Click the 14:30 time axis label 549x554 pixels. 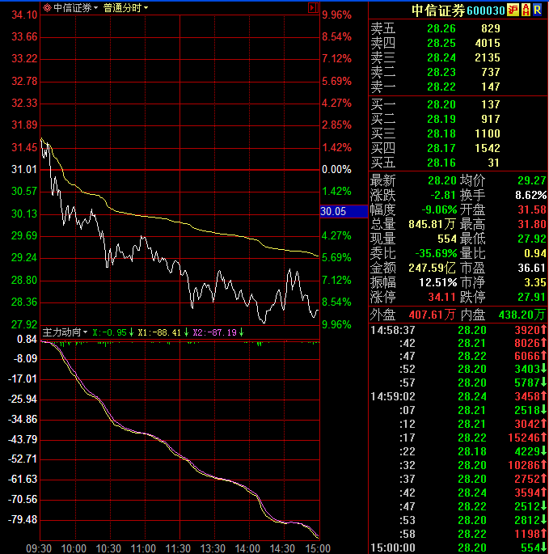(282, 548)
